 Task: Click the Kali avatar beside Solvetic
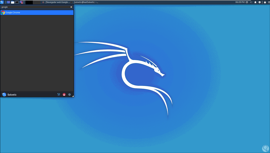click(4, 95)
